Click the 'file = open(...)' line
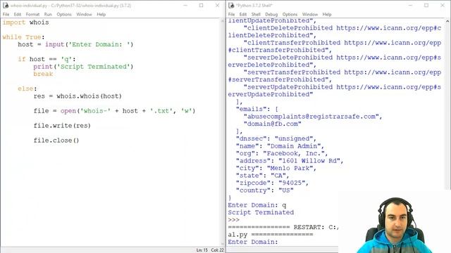The height and width of the screenshot is (253, 451). point(114,111)
